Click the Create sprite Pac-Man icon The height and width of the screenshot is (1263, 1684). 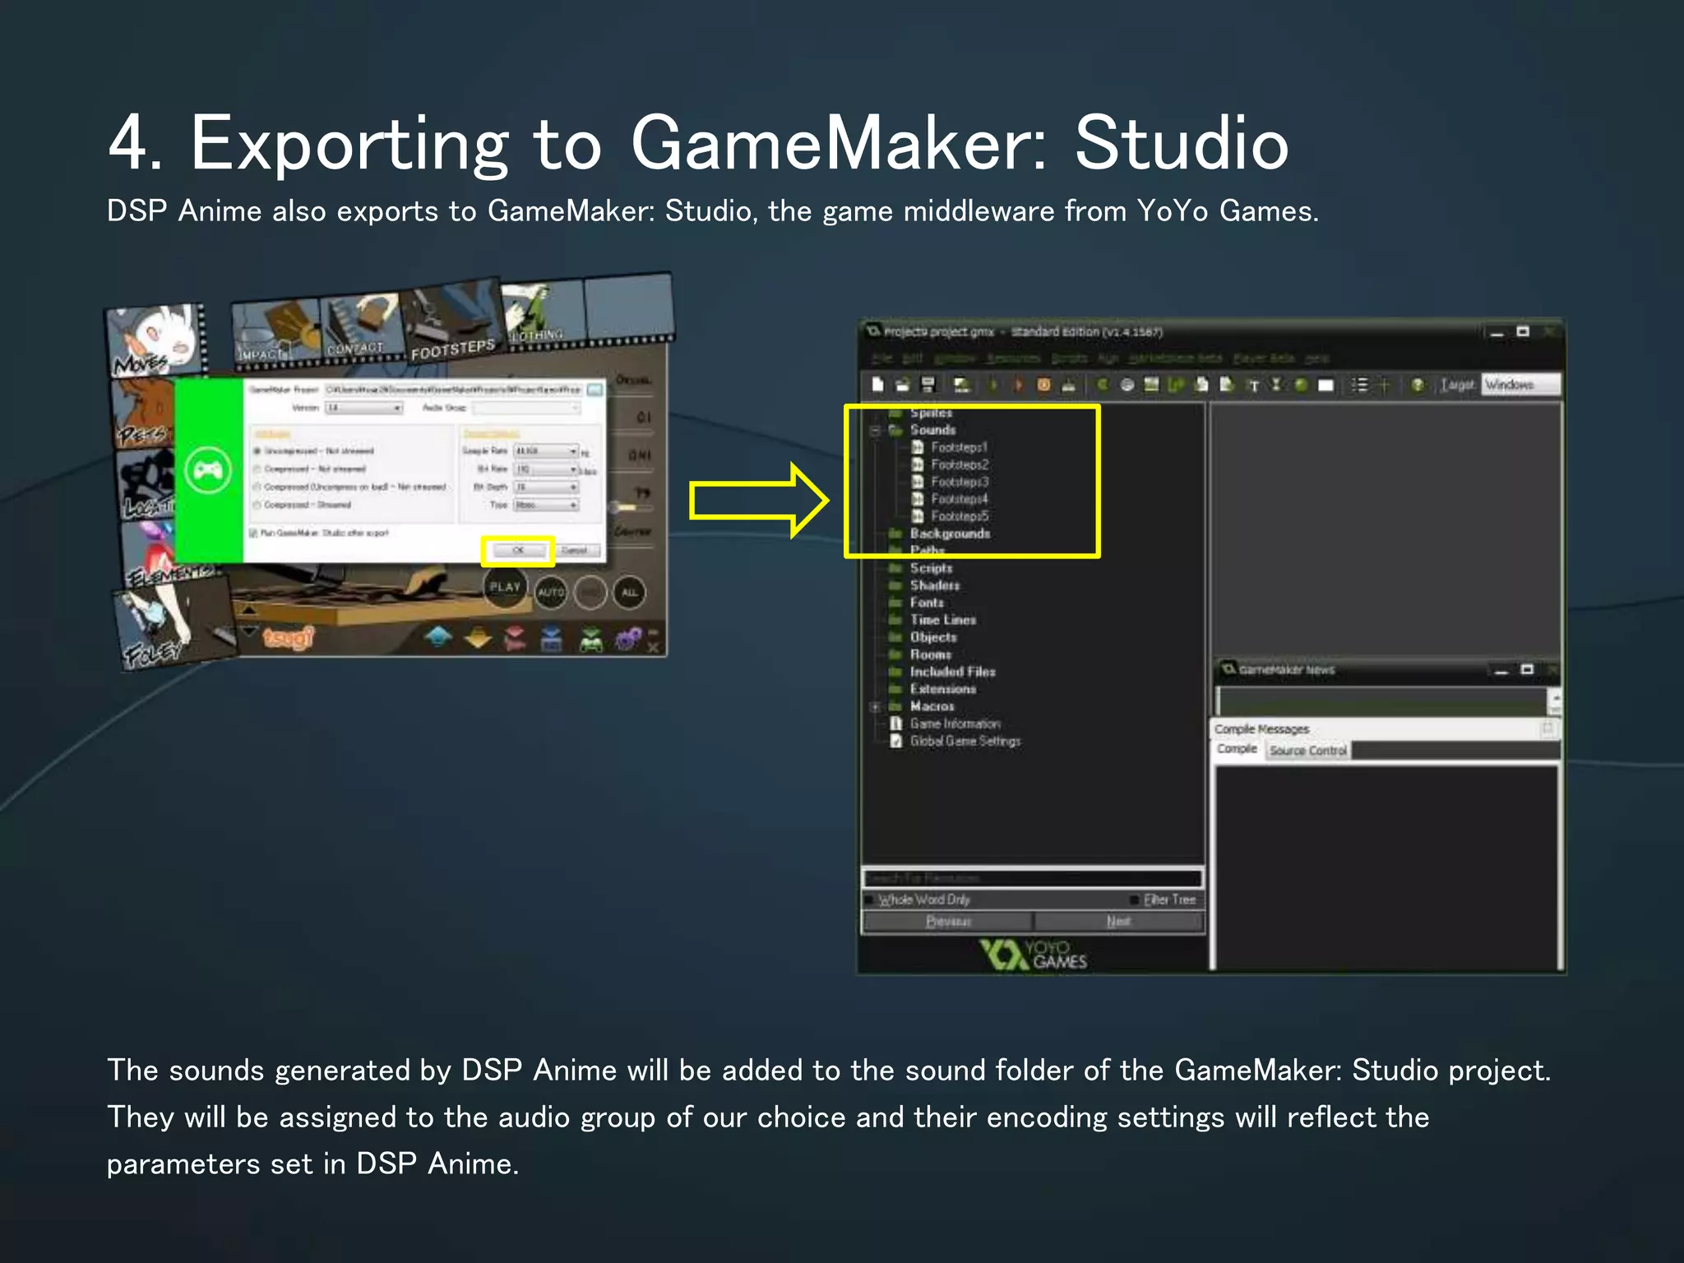pos(1103,384)
